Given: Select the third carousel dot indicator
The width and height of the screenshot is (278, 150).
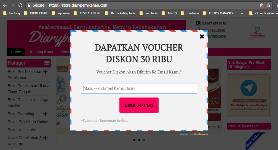Looking at the screenshot, I should tap(144, 140).
